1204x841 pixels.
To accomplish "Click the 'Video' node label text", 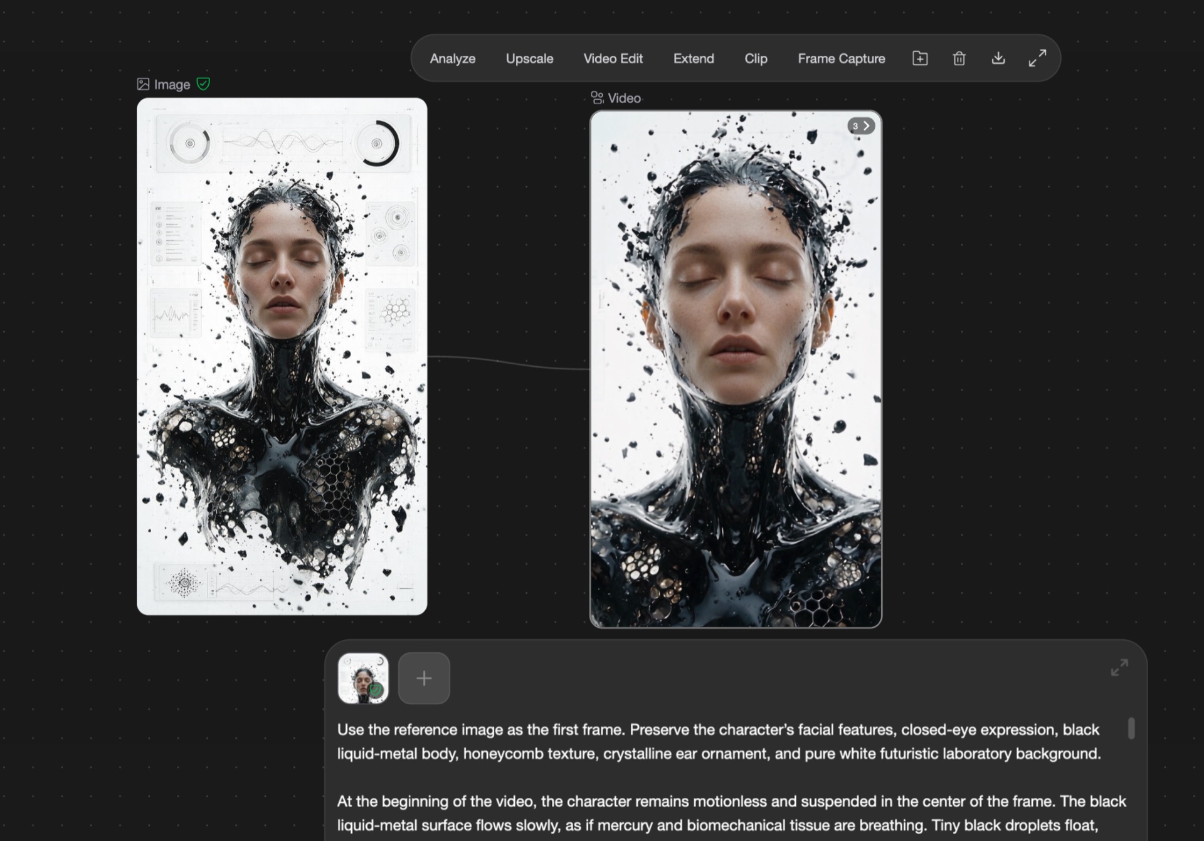I will (x=624, y=98).
